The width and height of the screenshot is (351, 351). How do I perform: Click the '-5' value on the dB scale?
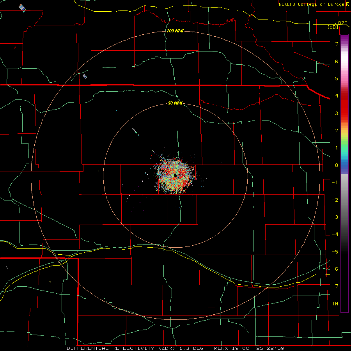click(335, 252)
